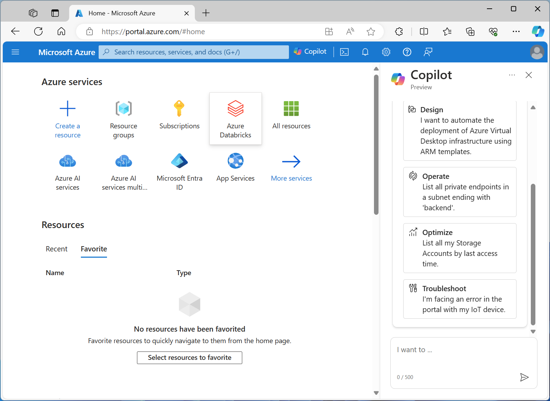
Task: Sort by the Type column header
Action: [184, 273]
